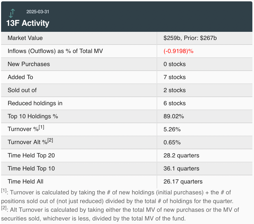Click the Time Held All label
This screenshot has height=224, width=254.
26,182
